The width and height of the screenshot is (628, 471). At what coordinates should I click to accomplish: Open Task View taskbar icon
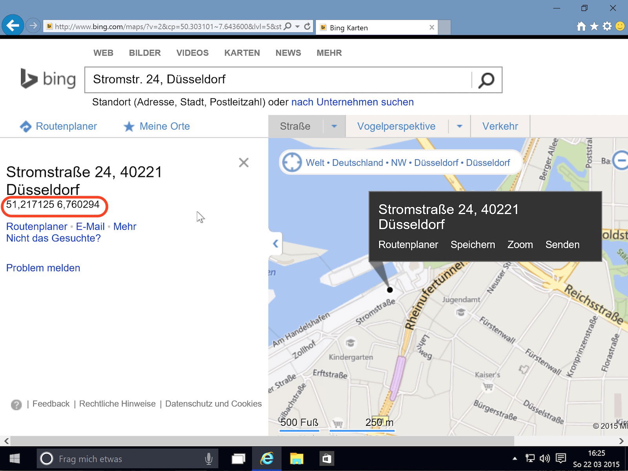(238, 459)
